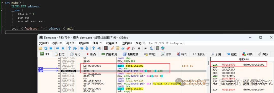Image resolution: width=274 pixels, height=93 pixels.
Task: Run the program with the arrow icon
Action: pyautogui.click(x=58, y=48)
